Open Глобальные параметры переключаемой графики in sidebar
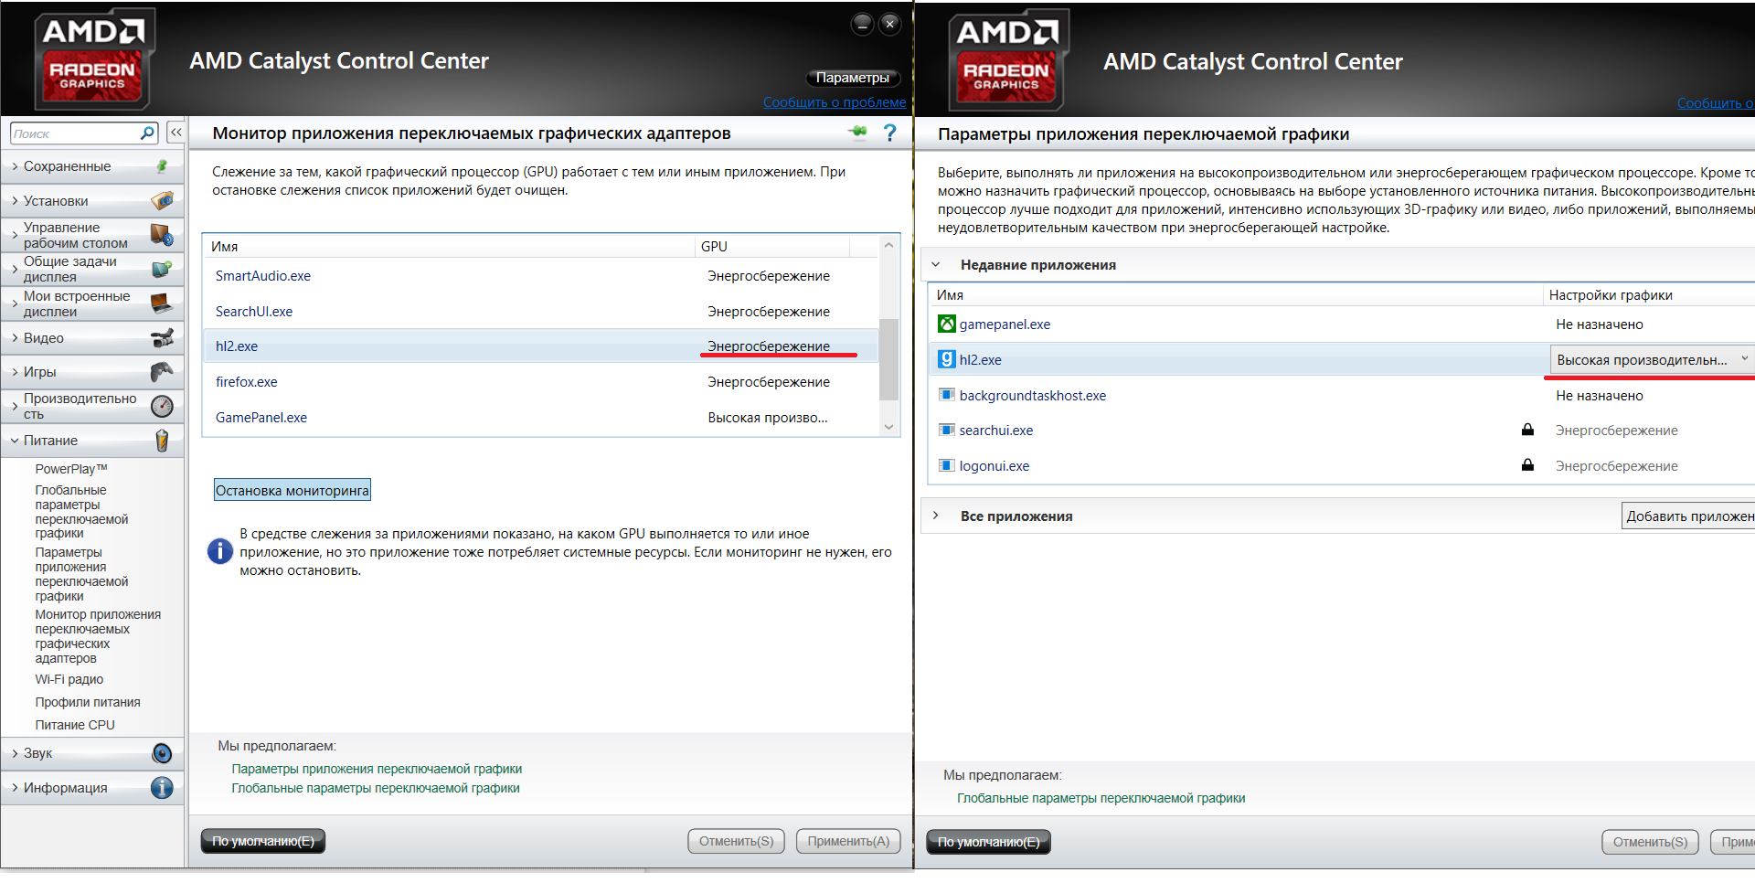 [81, 512]
